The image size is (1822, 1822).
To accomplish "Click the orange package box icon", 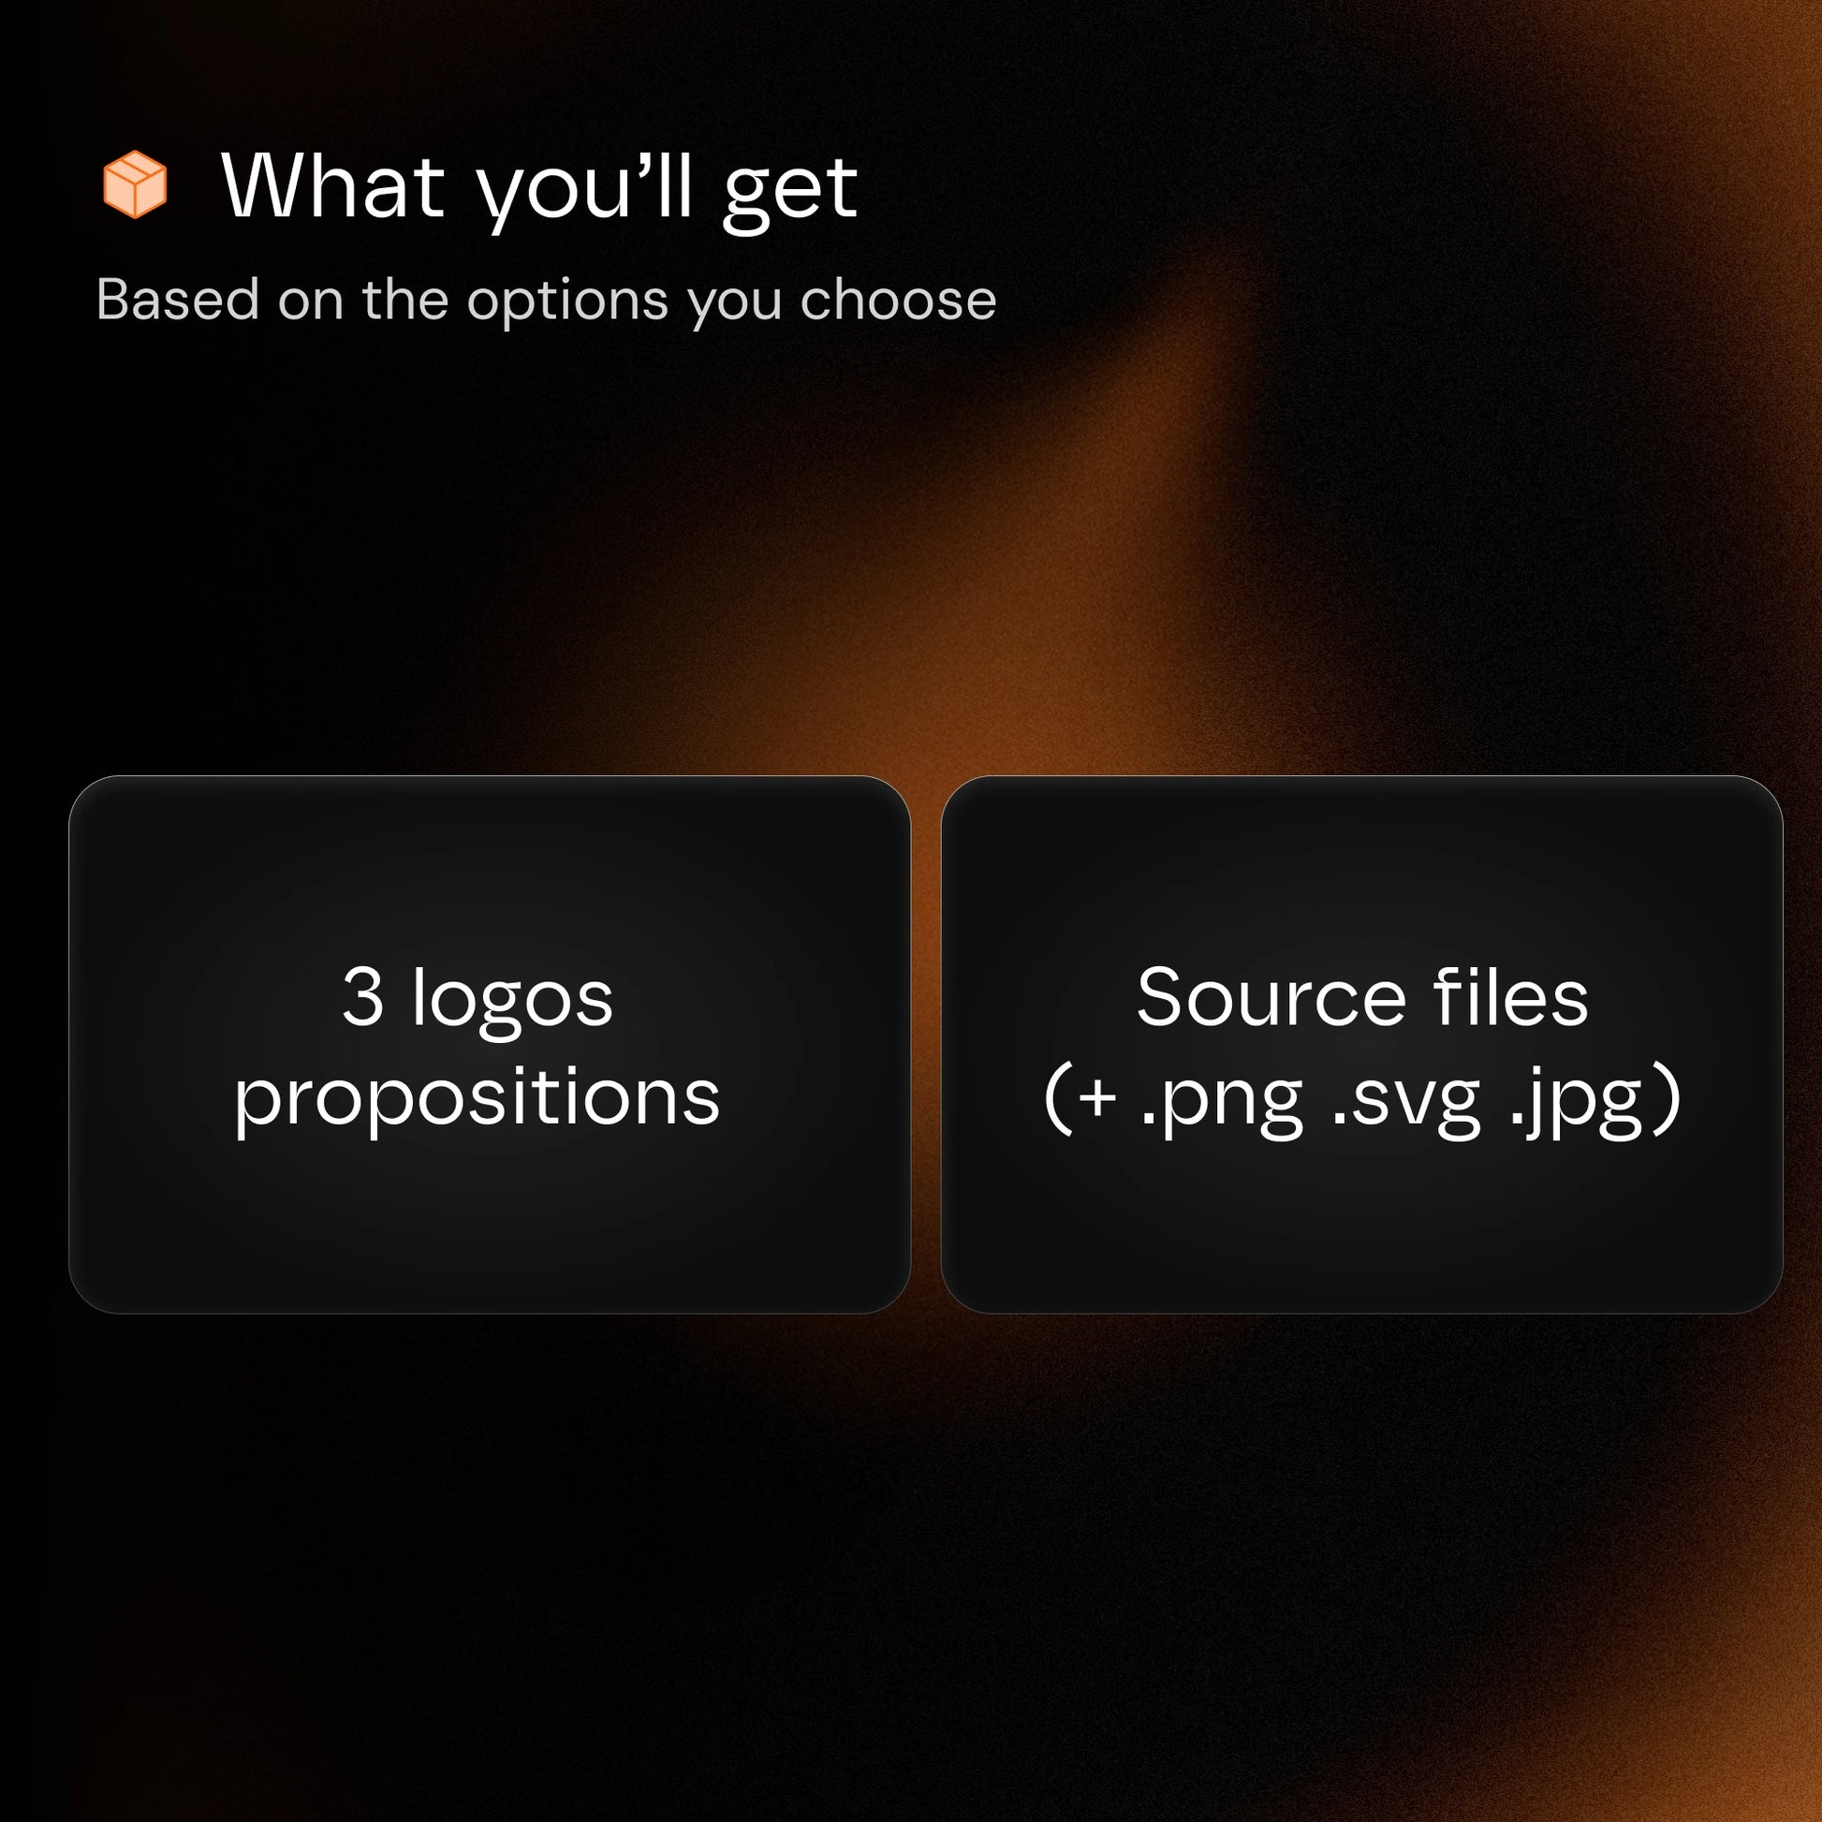I will click(135, 184).
